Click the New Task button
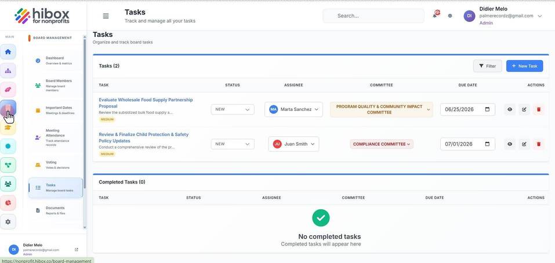Viewport: 555px width, 263px height. click(x=525, y=66)
